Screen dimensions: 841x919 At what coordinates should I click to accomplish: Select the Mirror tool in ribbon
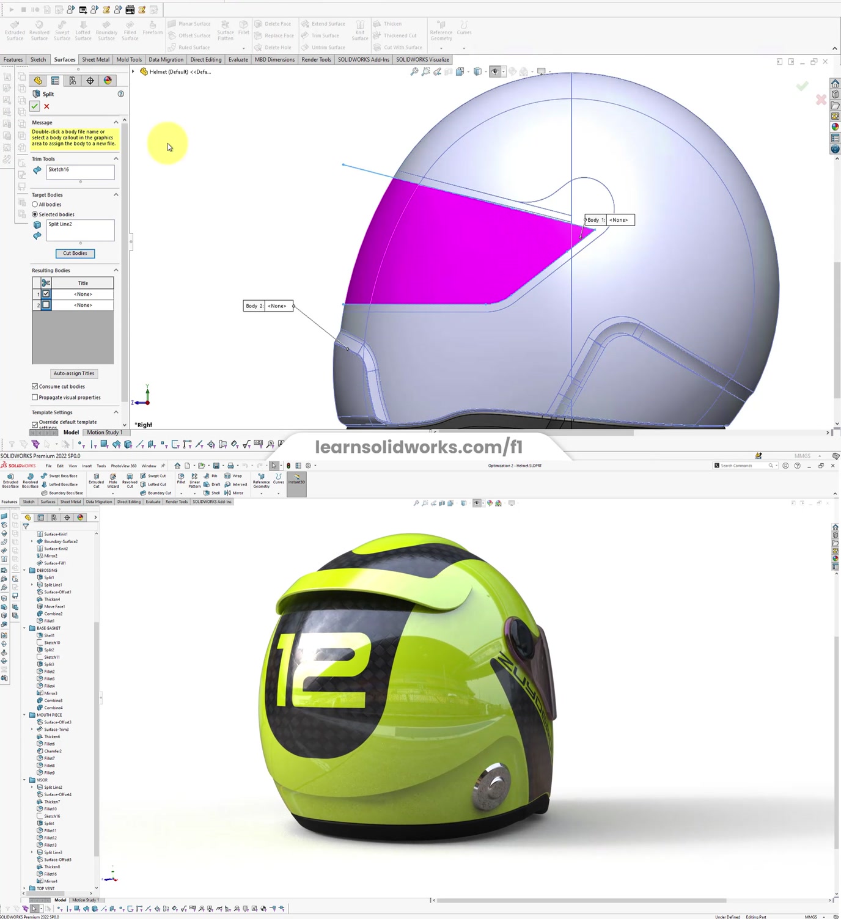[234, 492]
